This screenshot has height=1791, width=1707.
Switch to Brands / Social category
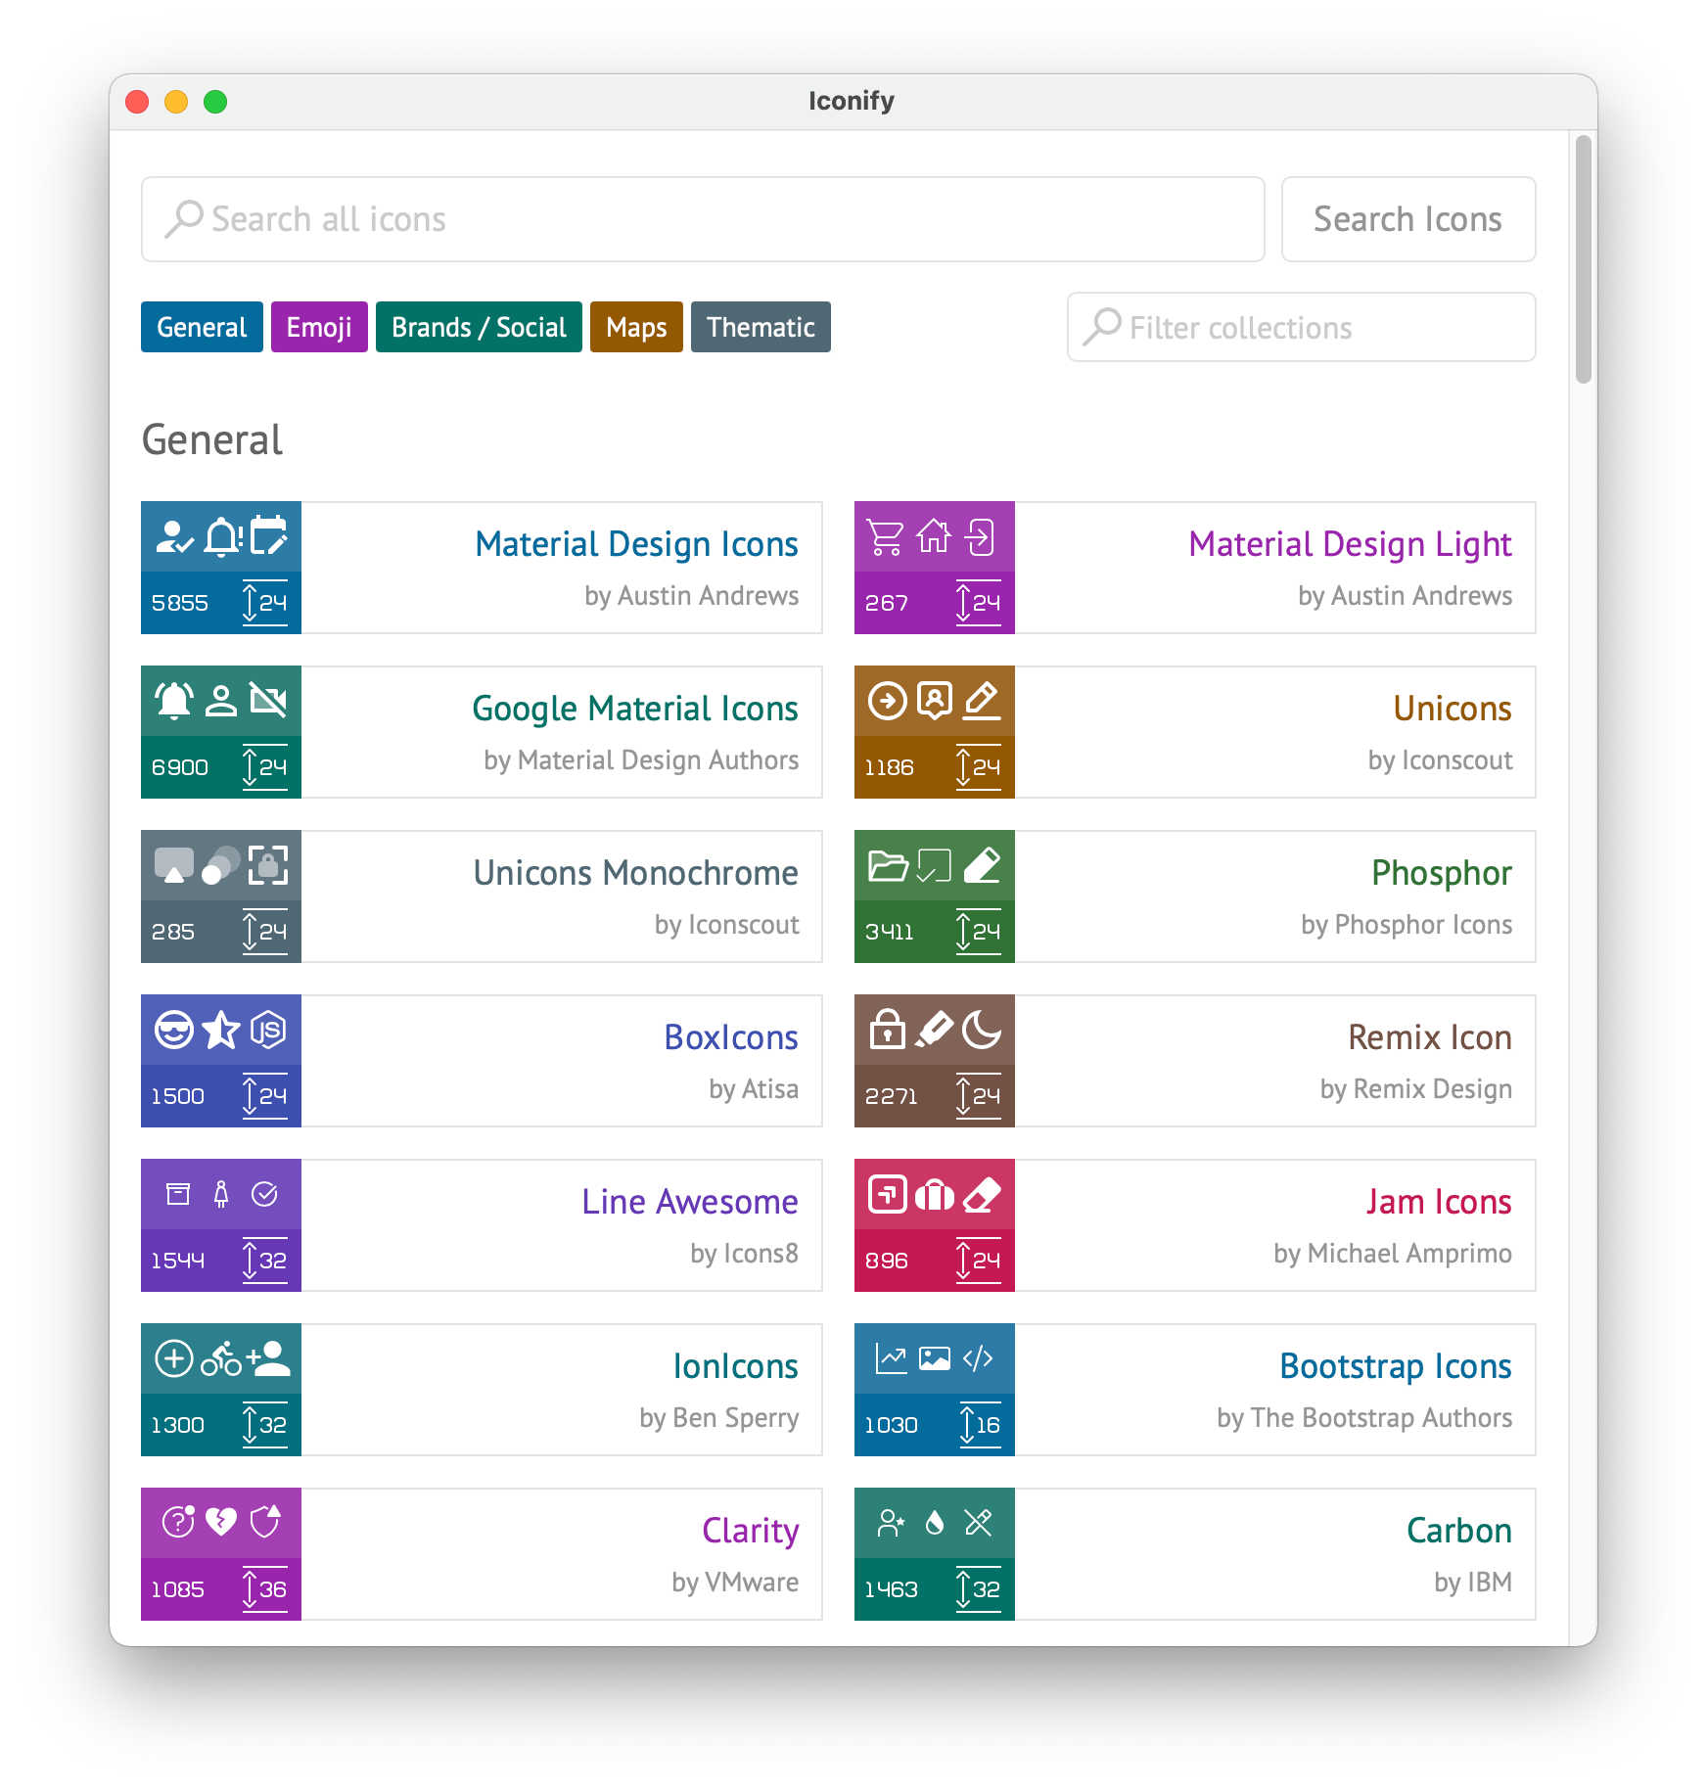(479, 327)
